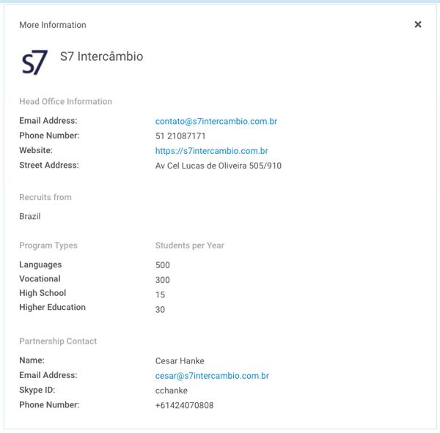
Task: Select the S7 Intercâmbio title
Action: pyautogui.click(x=102, y=56)
